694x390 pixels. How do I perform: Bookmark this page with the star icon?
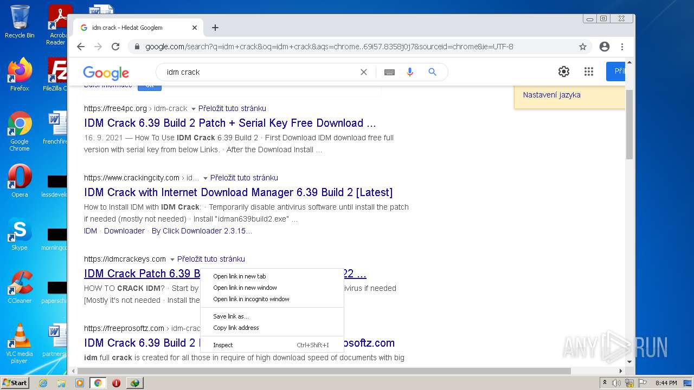[583, 47]
